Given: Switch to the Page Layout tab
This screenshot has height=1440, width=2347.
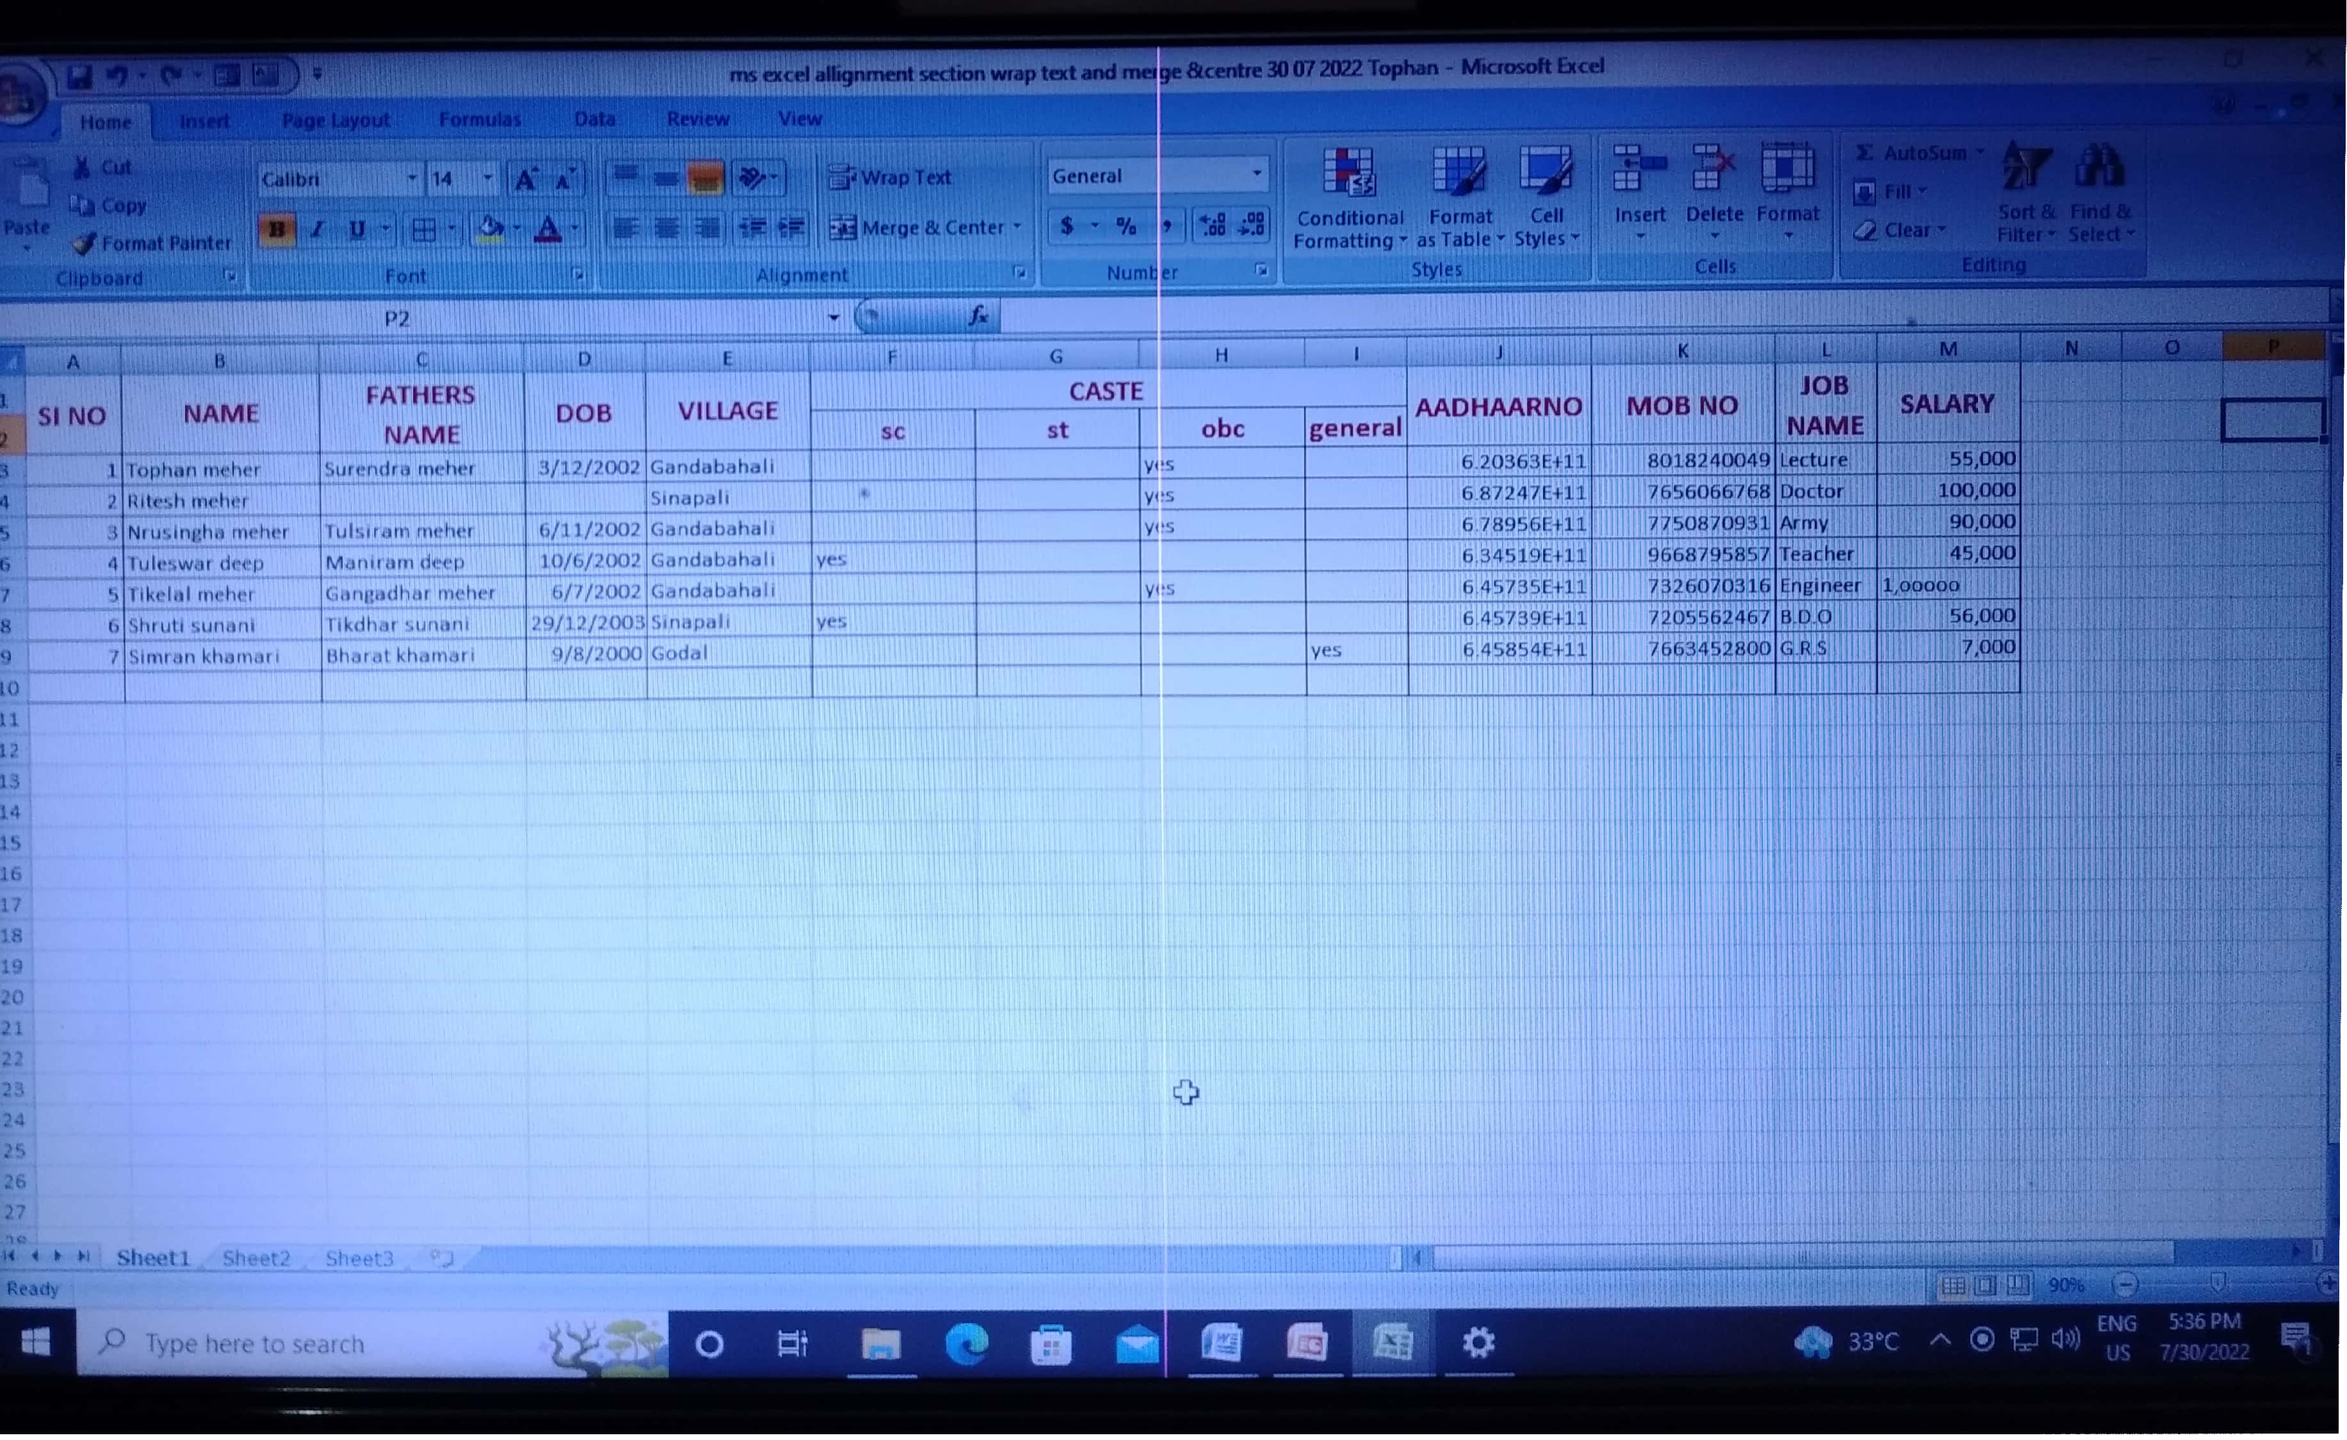Looking at the screenshot, I should coord(335,121).
